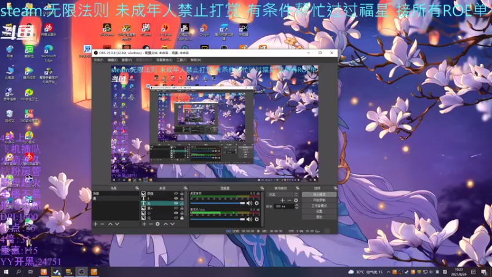Remove the transition with the Transitions minus icon

tap(289, 200)
